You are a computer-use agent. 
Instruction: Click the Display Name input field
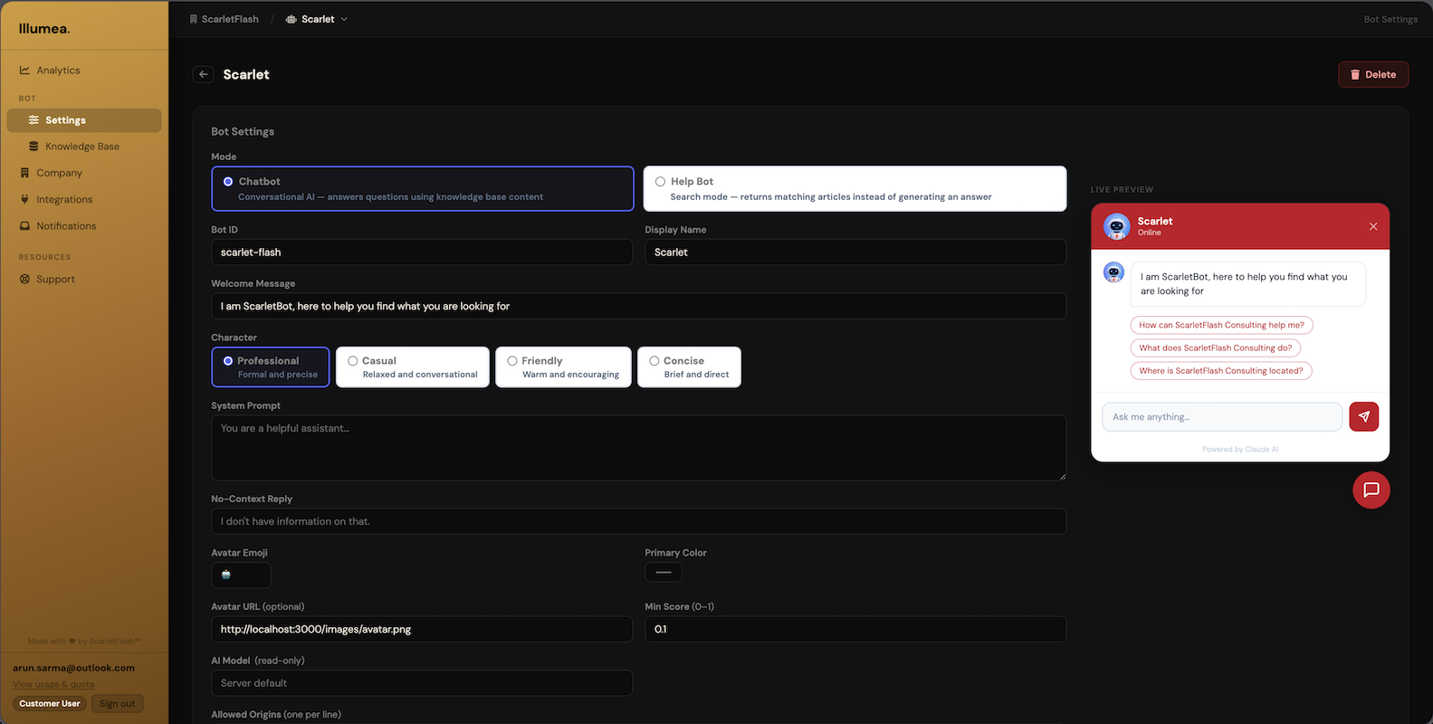855,252
